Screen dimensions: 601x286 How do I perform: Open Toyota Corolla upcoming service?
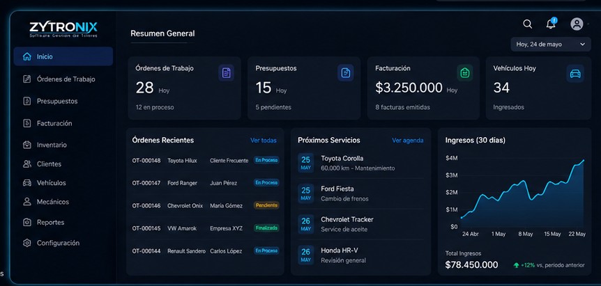(x=361, y=163)
